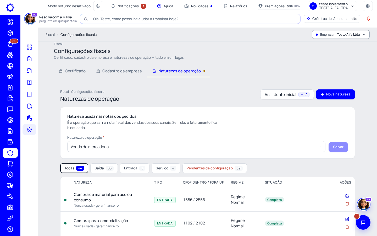Click the Premiações progress bar
377x236 pixels.
click(x=279, y=9)
